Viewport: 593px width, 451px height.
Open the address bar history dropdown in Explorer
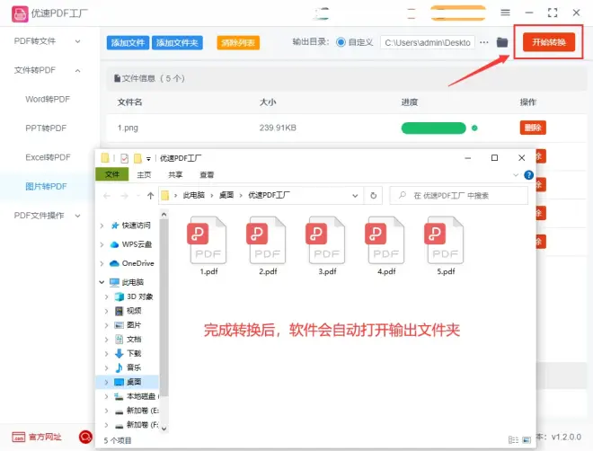click(x=358, y=195)
